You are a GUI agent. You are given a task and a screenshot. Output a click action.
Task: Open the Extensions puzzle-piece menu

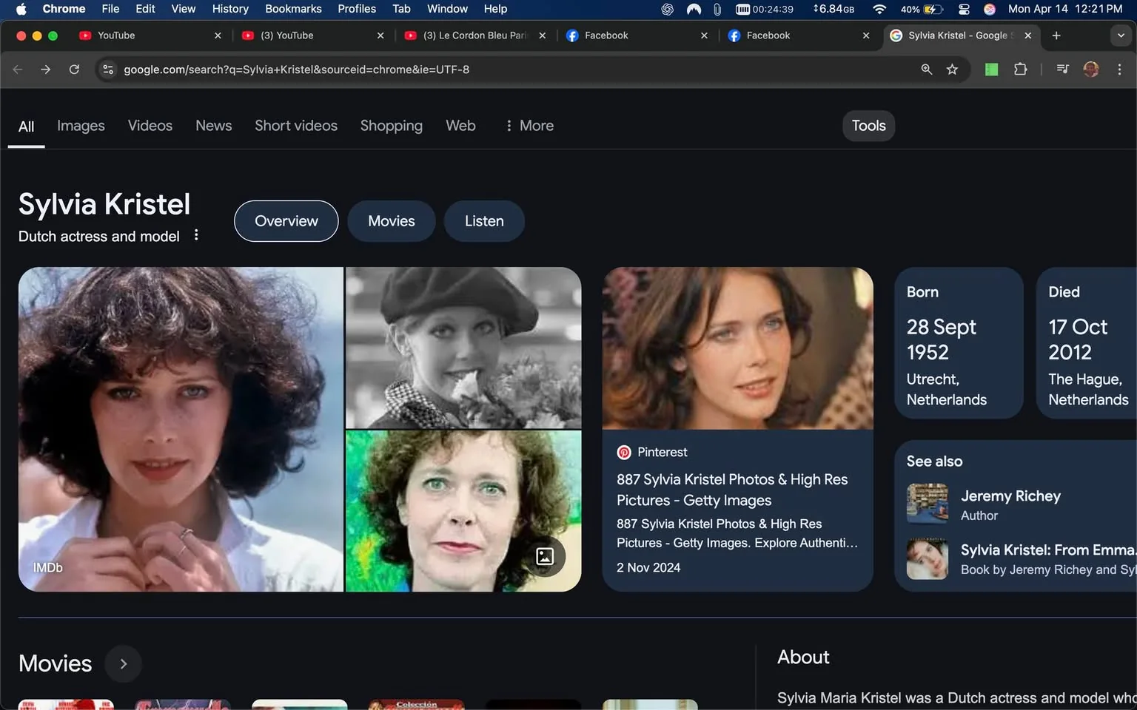[x=1020, y=70]
